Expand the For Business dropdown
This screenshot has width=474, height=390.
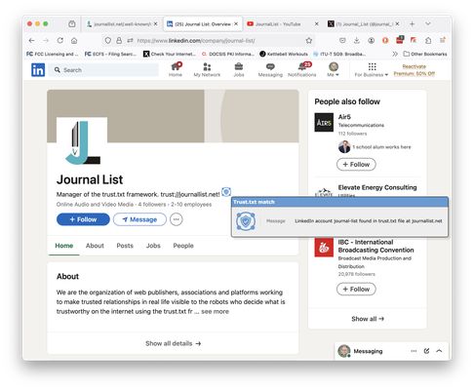(x=372, y=69)
